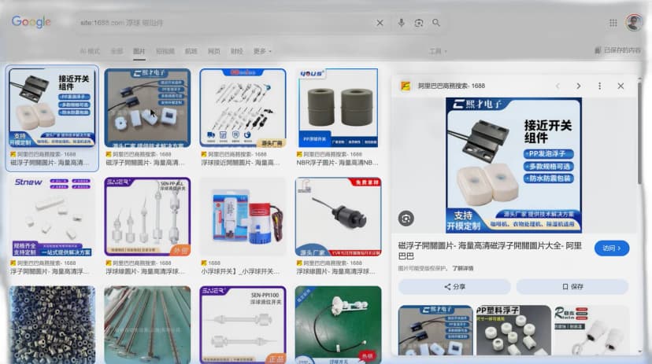This screenshot has height=364, width=652.
Task: Show the next image in preview panel
Action: click(579, 86)
